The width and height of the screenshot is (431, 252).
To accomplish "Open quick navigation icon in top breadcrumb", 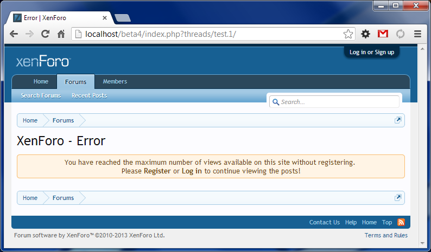I will click(x=398, y=120).
